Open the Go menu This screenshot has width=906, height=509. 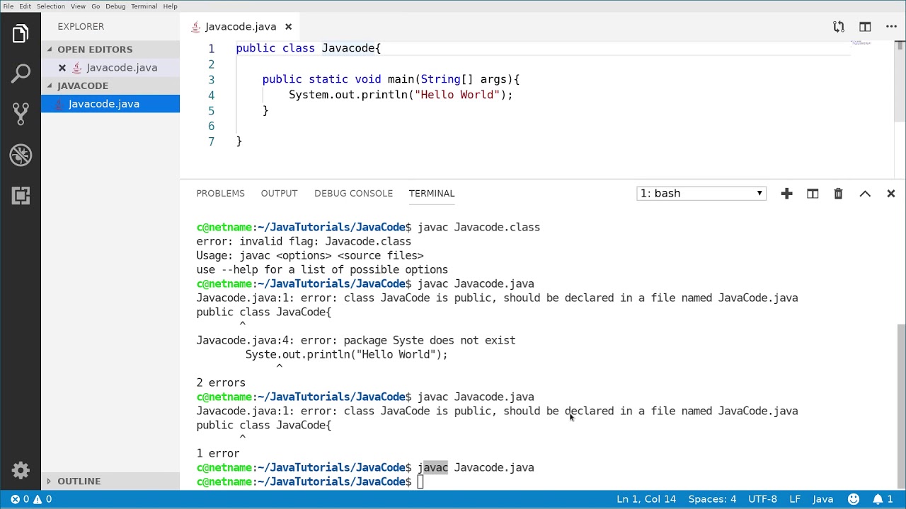96,6
